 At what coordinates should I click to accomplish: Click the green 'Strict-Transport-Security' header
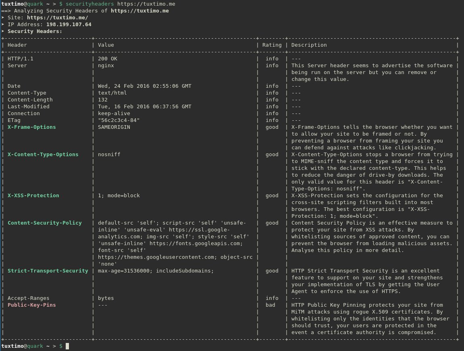[x=48, y=270]
